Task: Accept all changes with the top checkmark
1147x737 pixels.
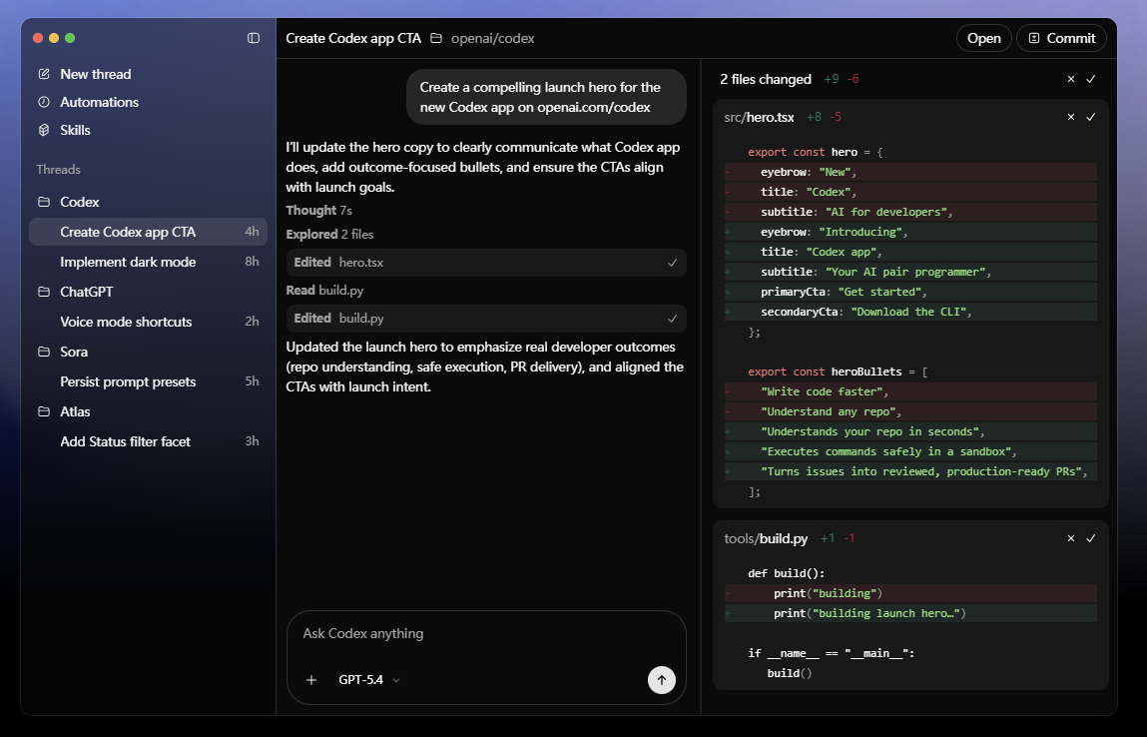Action: point(1091,79)
